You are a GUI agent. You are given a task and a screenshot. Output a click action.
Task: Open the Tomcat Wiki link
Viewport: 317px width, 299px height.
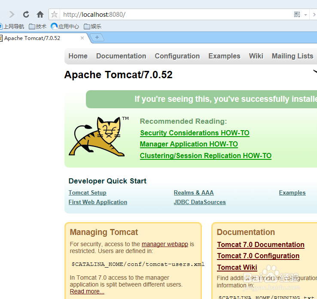[237, 268]
